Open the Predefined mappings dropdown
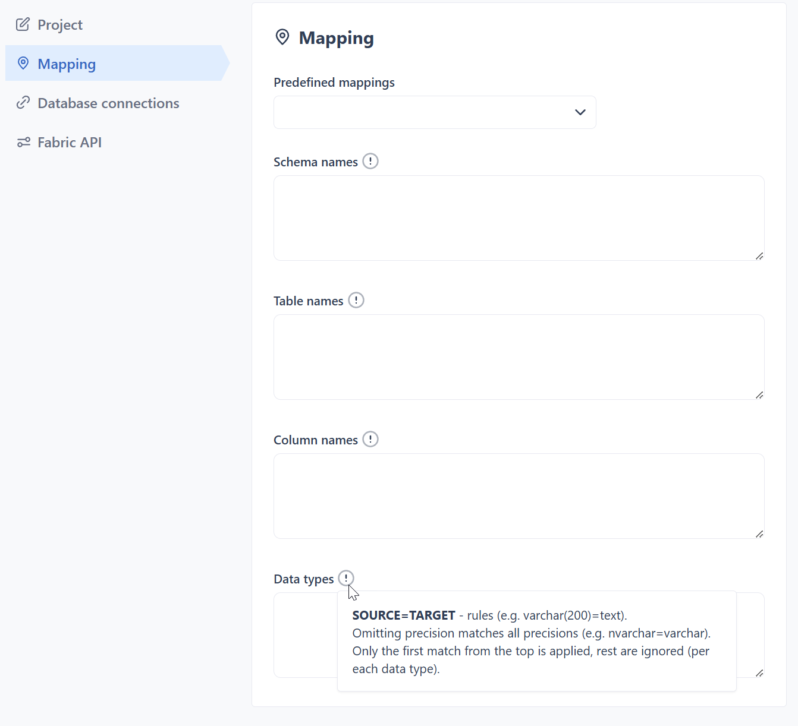This screenshot has height=726, width=798. (434, 112)
